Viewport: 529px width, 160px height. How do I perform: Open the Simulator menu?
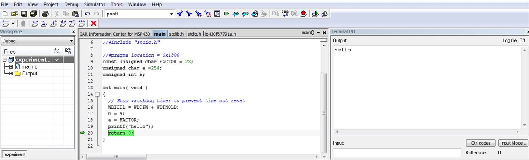(94, 4)
